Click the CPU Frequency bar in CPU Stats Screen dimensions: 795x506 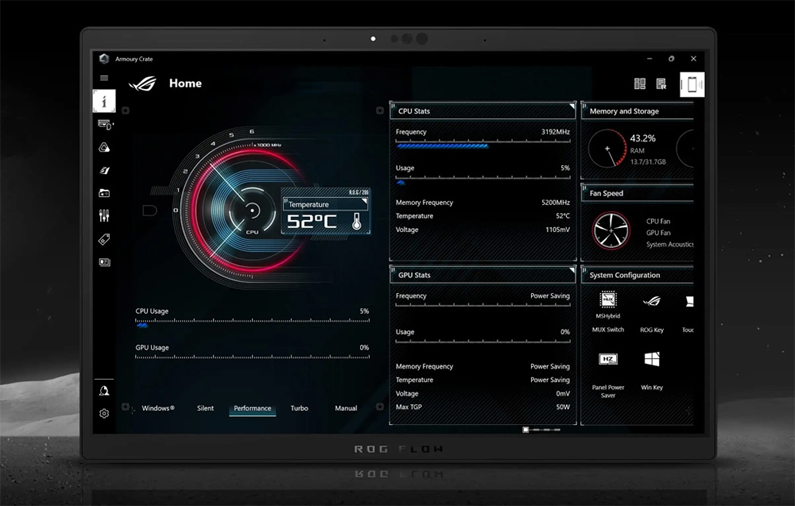tap(483, 143)
